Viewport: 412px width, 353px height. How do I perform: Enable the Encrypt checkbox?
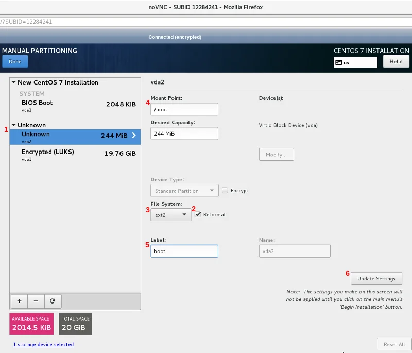click(x=225, y=191)
